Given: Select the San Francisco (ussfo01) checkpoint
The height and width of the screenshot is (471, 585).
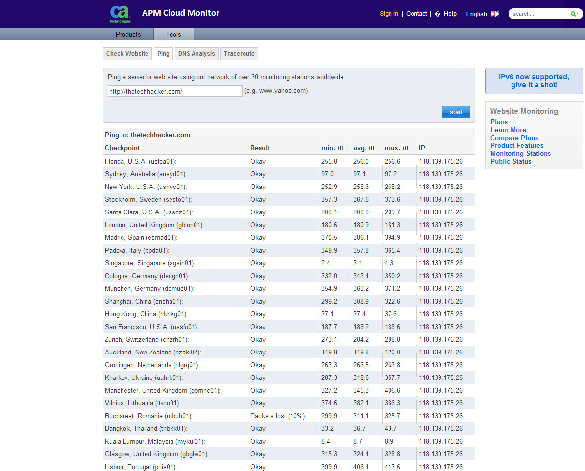Looking at the screenshot, I should [x=151, y=327].
